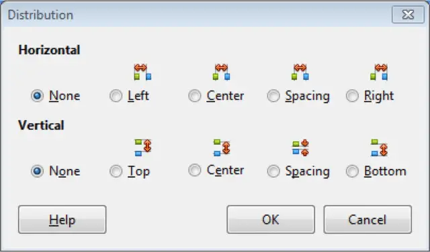
Task: Choose the vertical Spacing radio option
Action: 273,172
